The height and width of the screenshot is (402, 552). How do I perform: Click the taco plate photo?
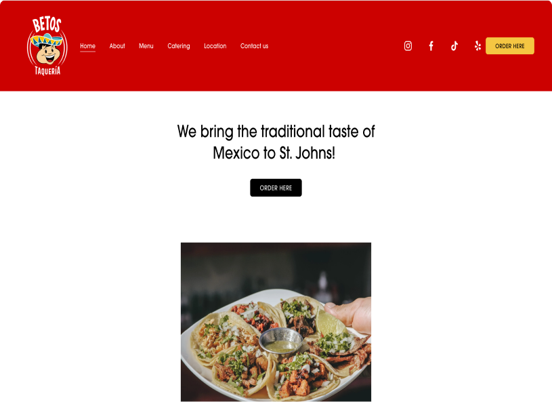pos(276,322)
